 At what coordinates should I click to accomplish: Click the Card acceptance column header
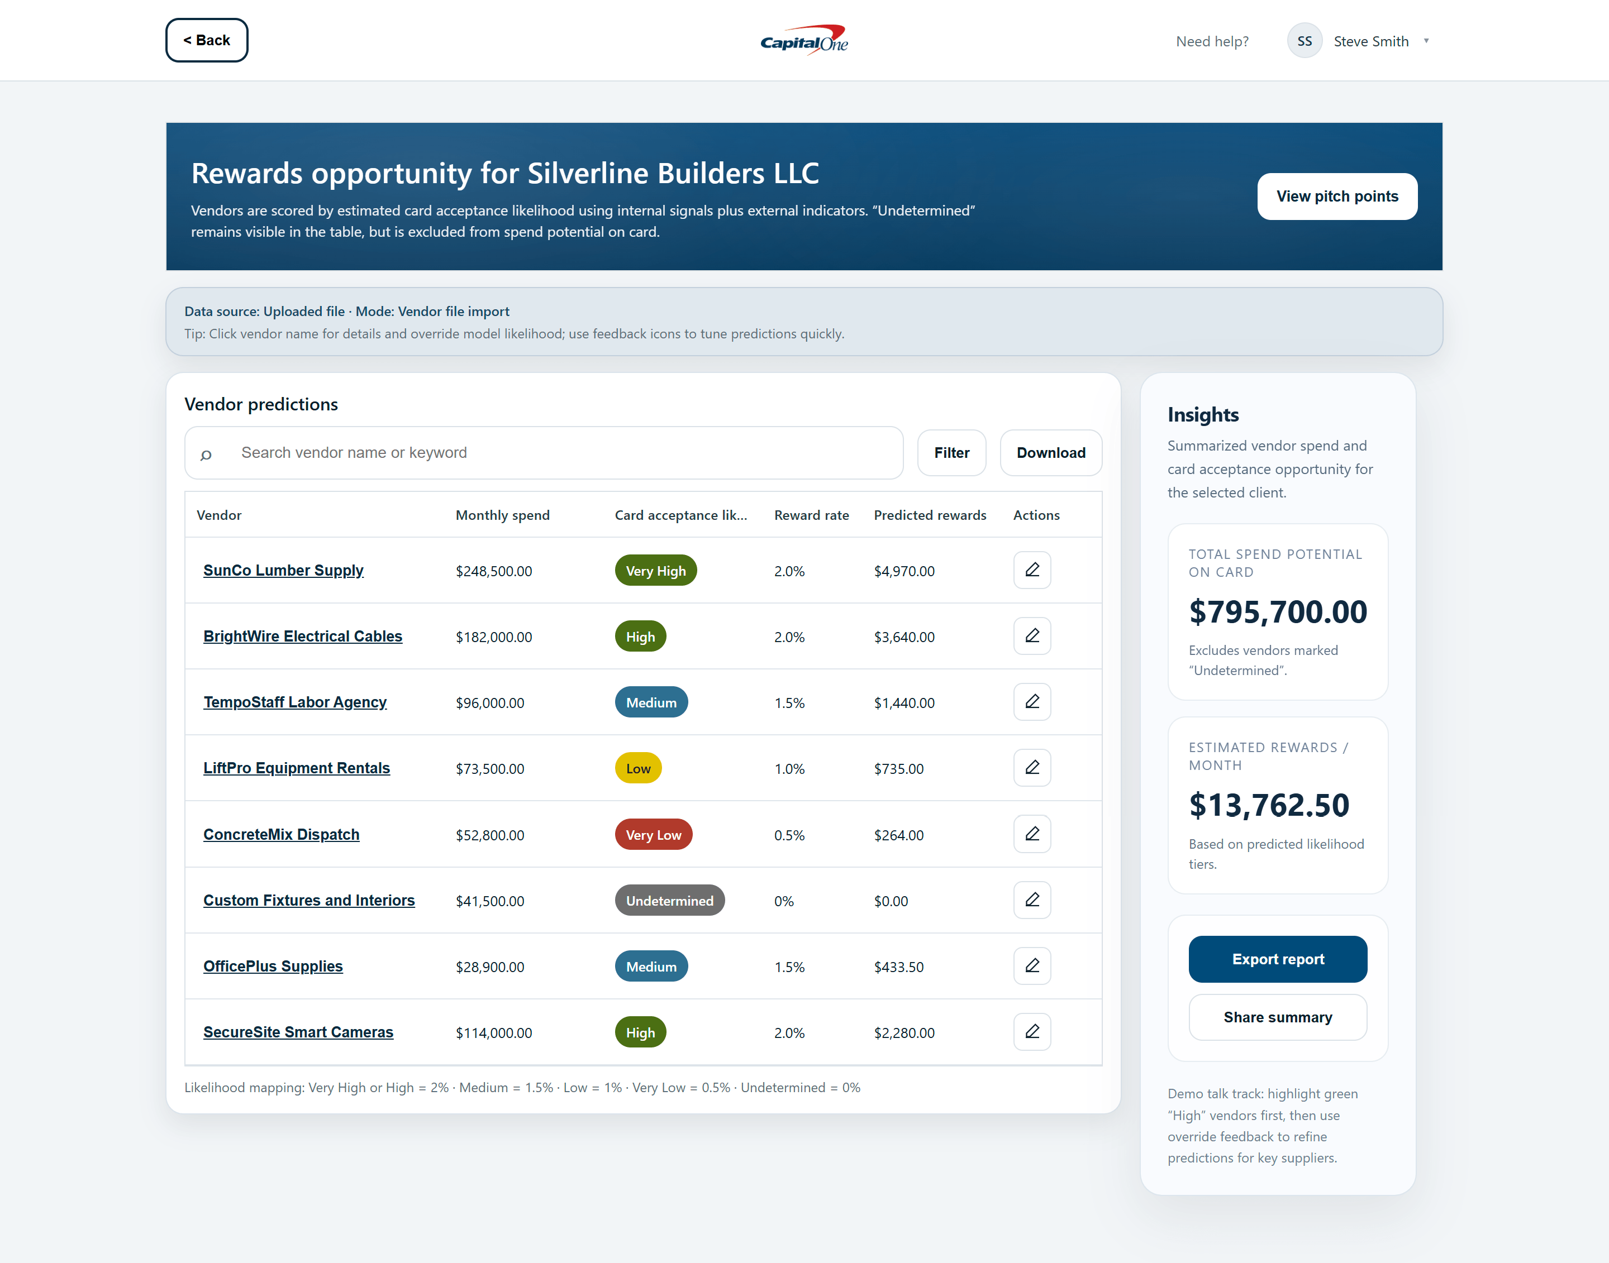tap(680, 515)
